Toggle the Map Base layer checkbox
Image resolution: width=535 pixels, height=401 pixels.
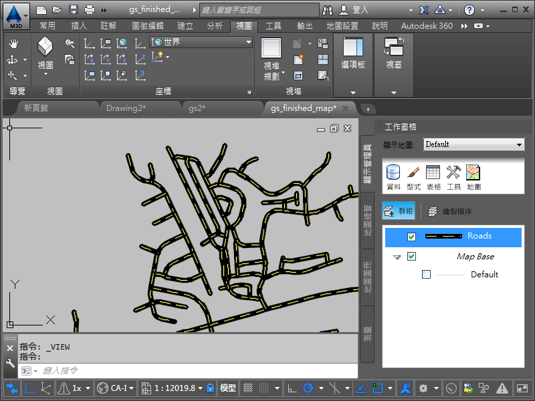coord(411,257)
